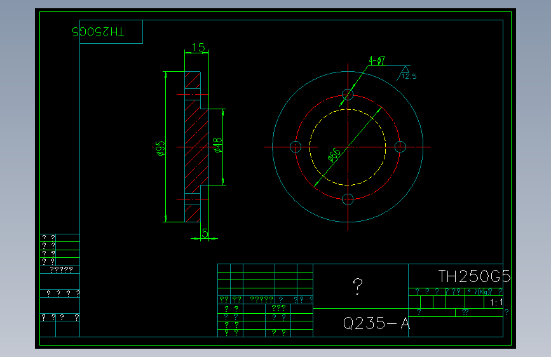Select the bottom bolt hole circle
The image size is (551, 357).
(x=348, y=199)
